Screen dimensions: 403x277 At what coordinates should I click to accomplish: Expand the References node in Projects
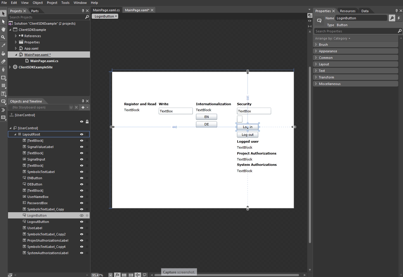point(16,36)
